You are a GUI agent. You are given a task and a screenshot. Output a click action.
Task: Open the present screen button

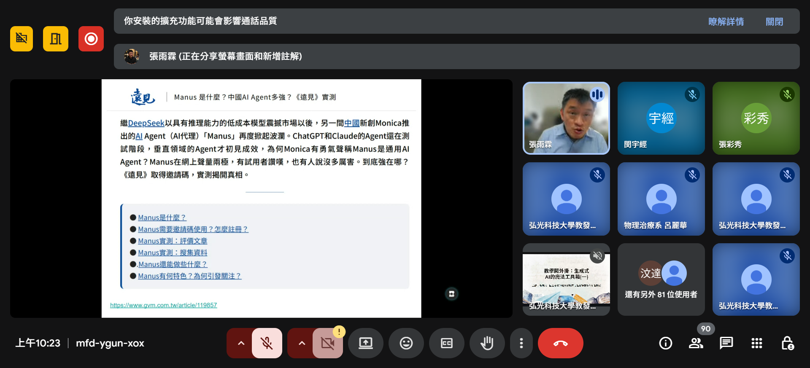[366, 343]
